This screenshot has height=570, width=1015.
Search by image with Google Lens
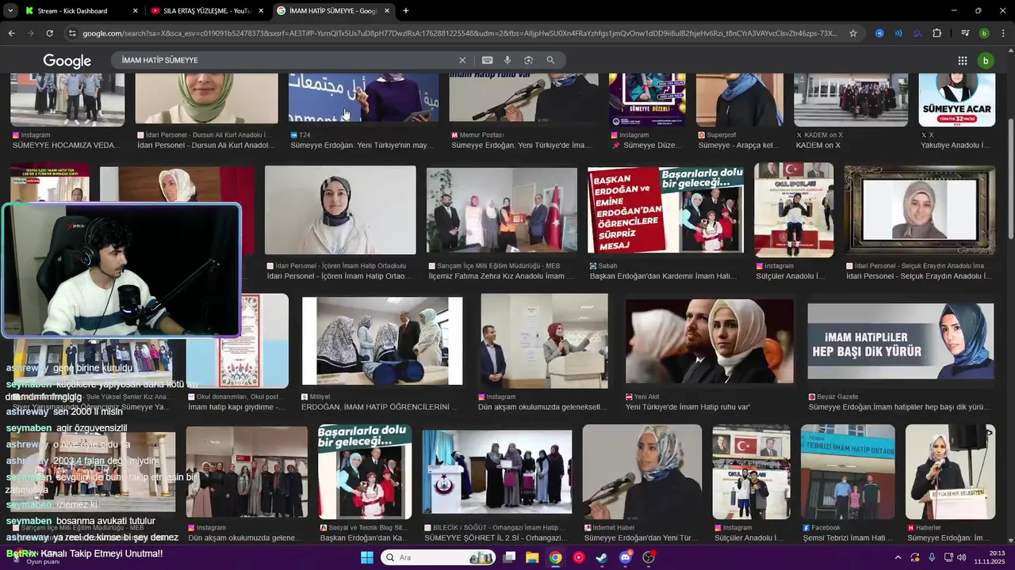tap(528, 60)
